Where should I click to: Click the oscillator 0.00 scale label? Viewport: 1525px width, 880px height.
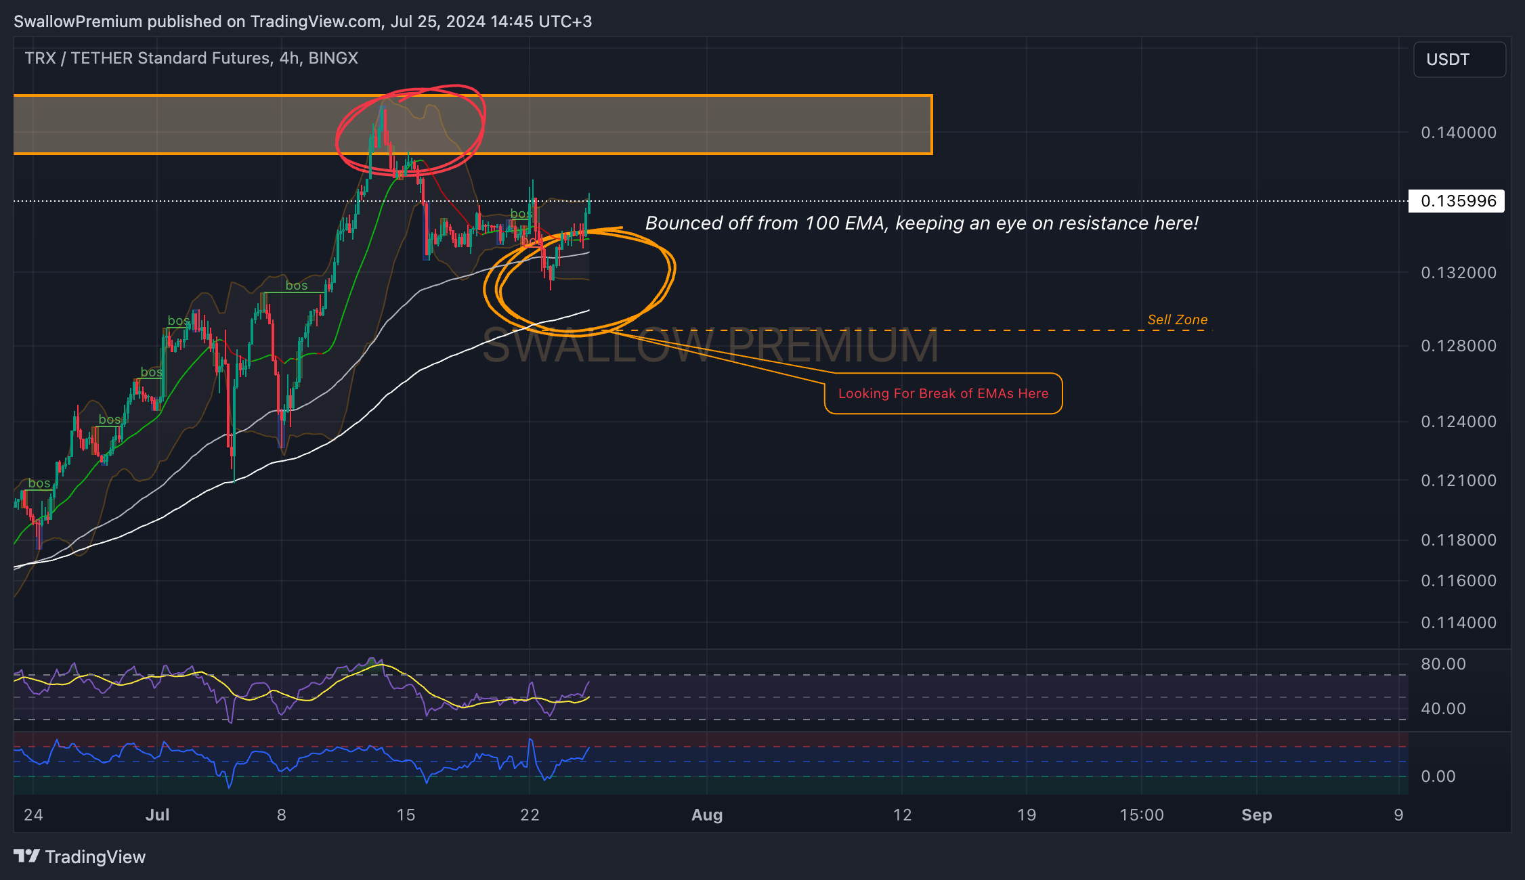1438,776
